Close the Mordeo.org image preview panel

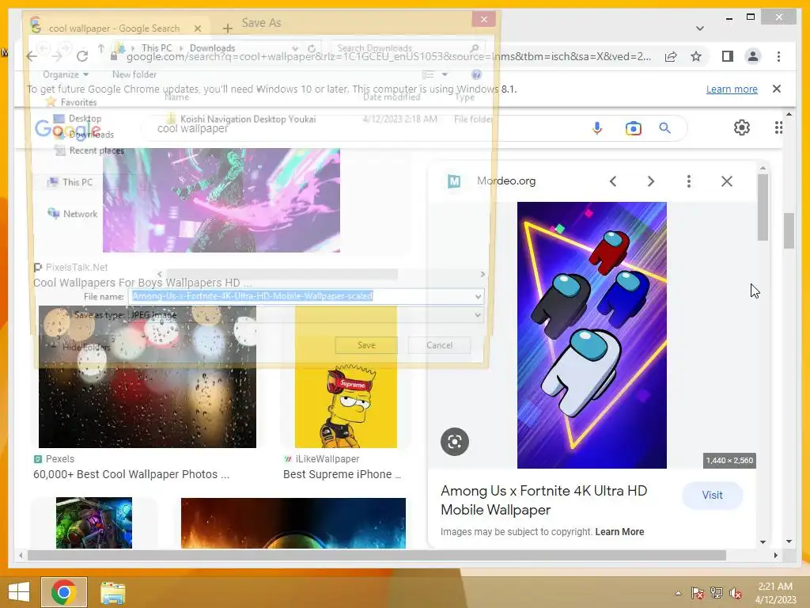pos(727,181)
